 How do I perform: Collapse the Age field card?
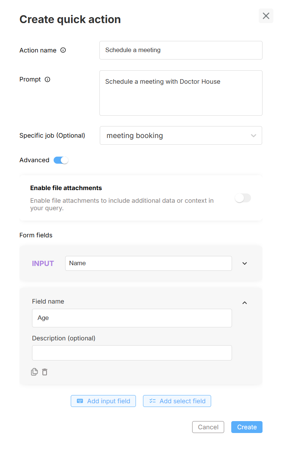245,303
